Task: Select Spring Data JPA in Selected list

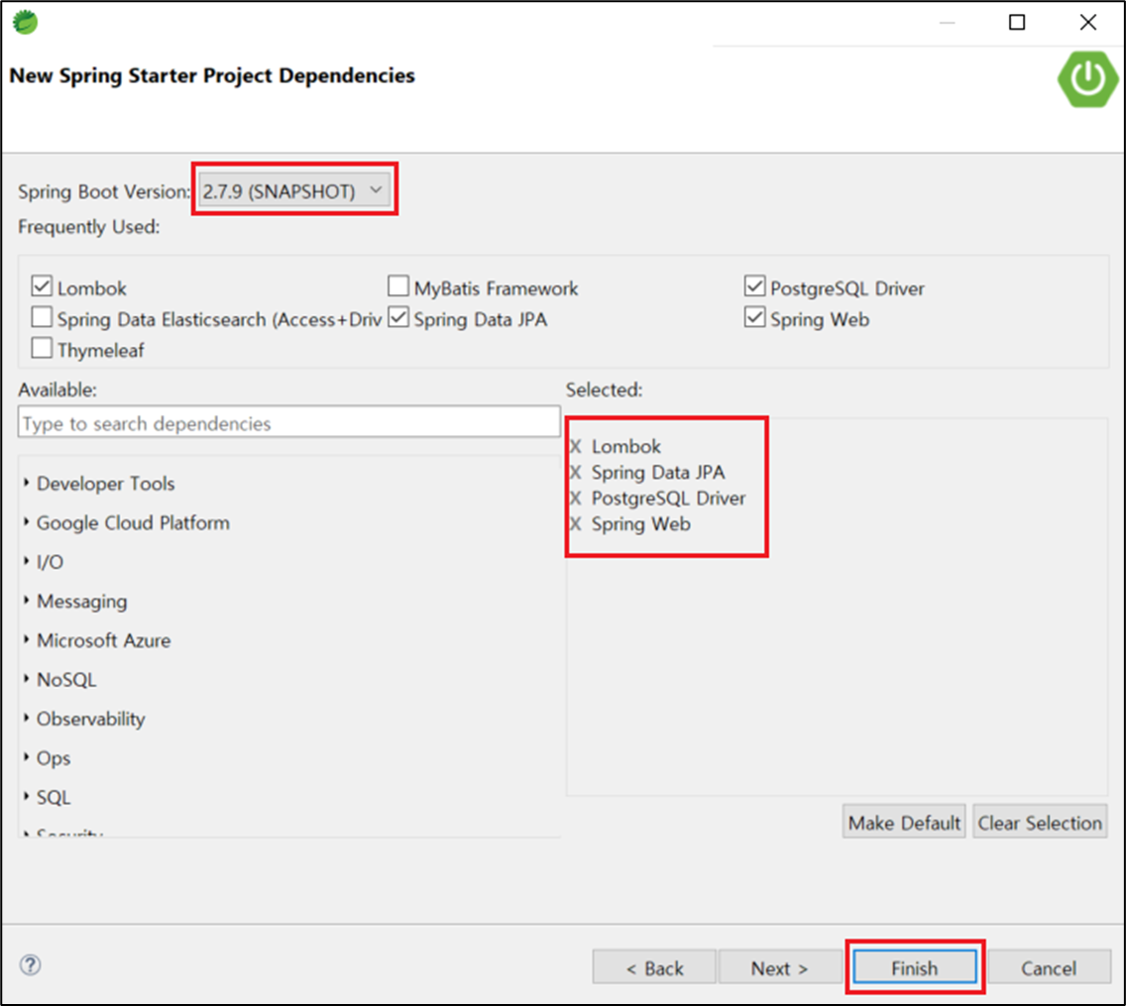Action: point(658,473)
